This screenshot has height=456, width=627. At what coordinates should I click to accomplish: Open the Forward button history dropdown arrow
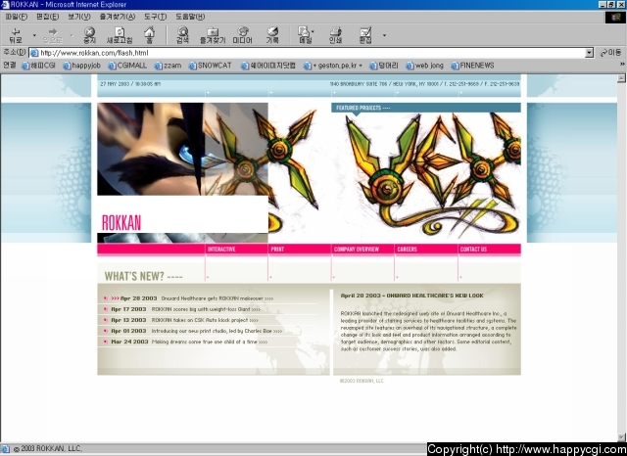point(72,35)
